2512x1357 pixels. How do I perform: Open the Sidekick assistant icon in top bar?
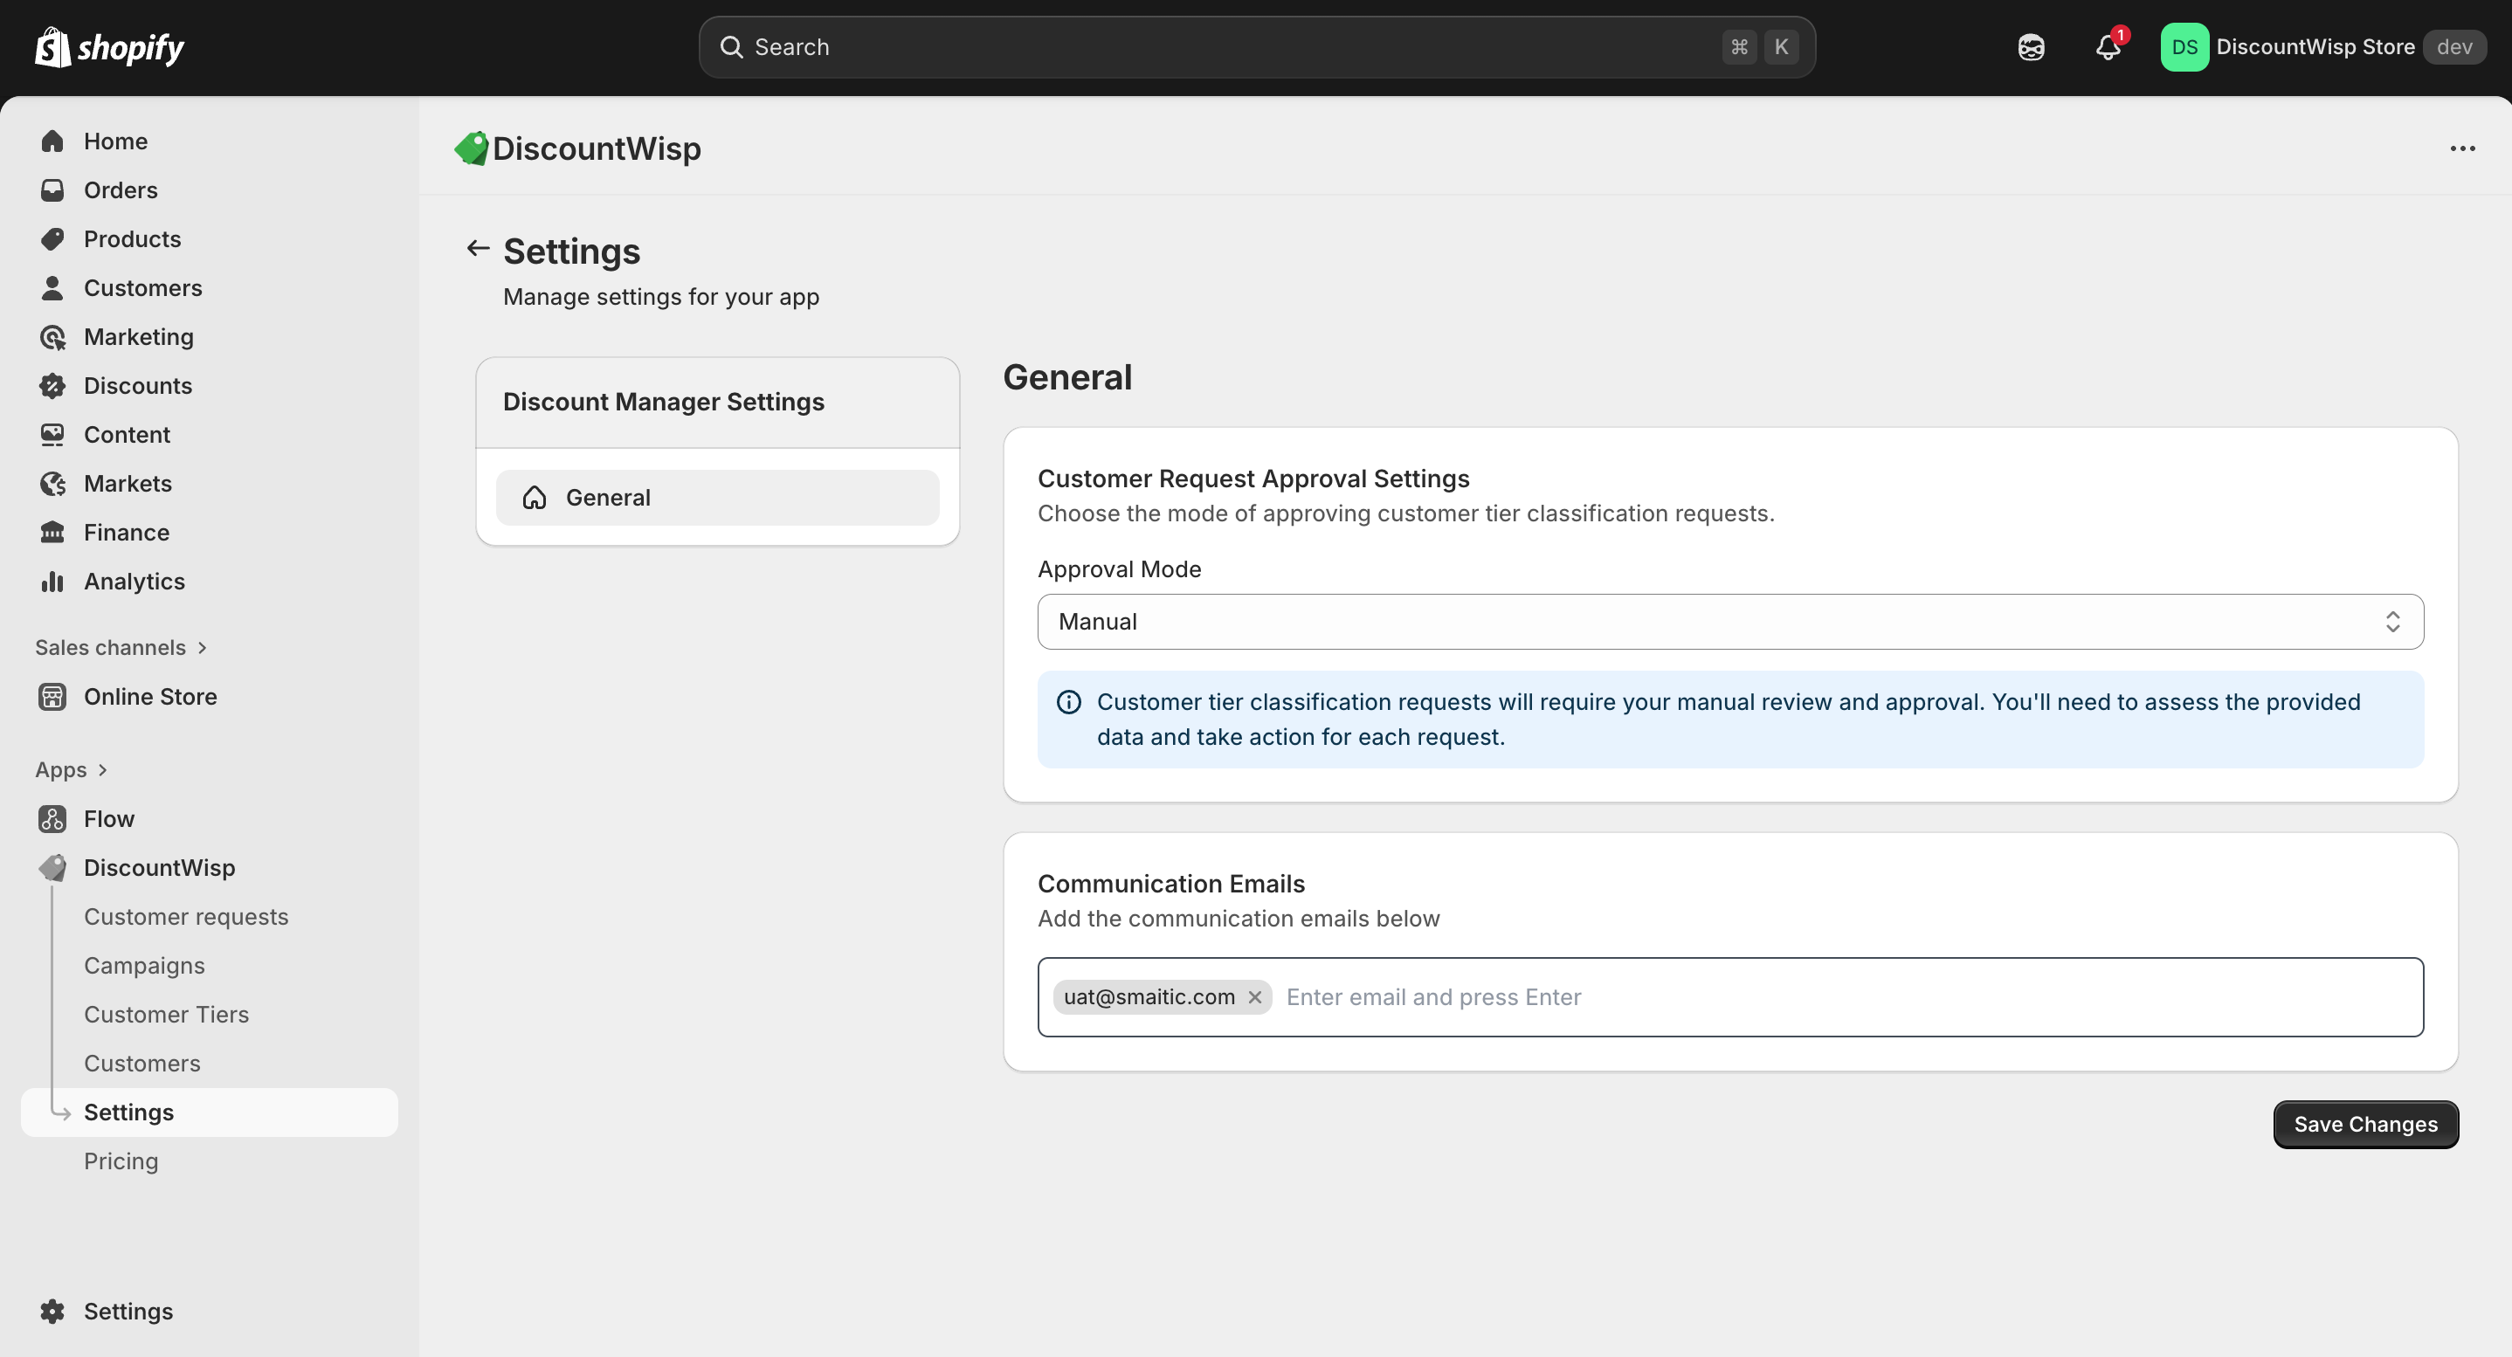click(x=2030, y=48)
